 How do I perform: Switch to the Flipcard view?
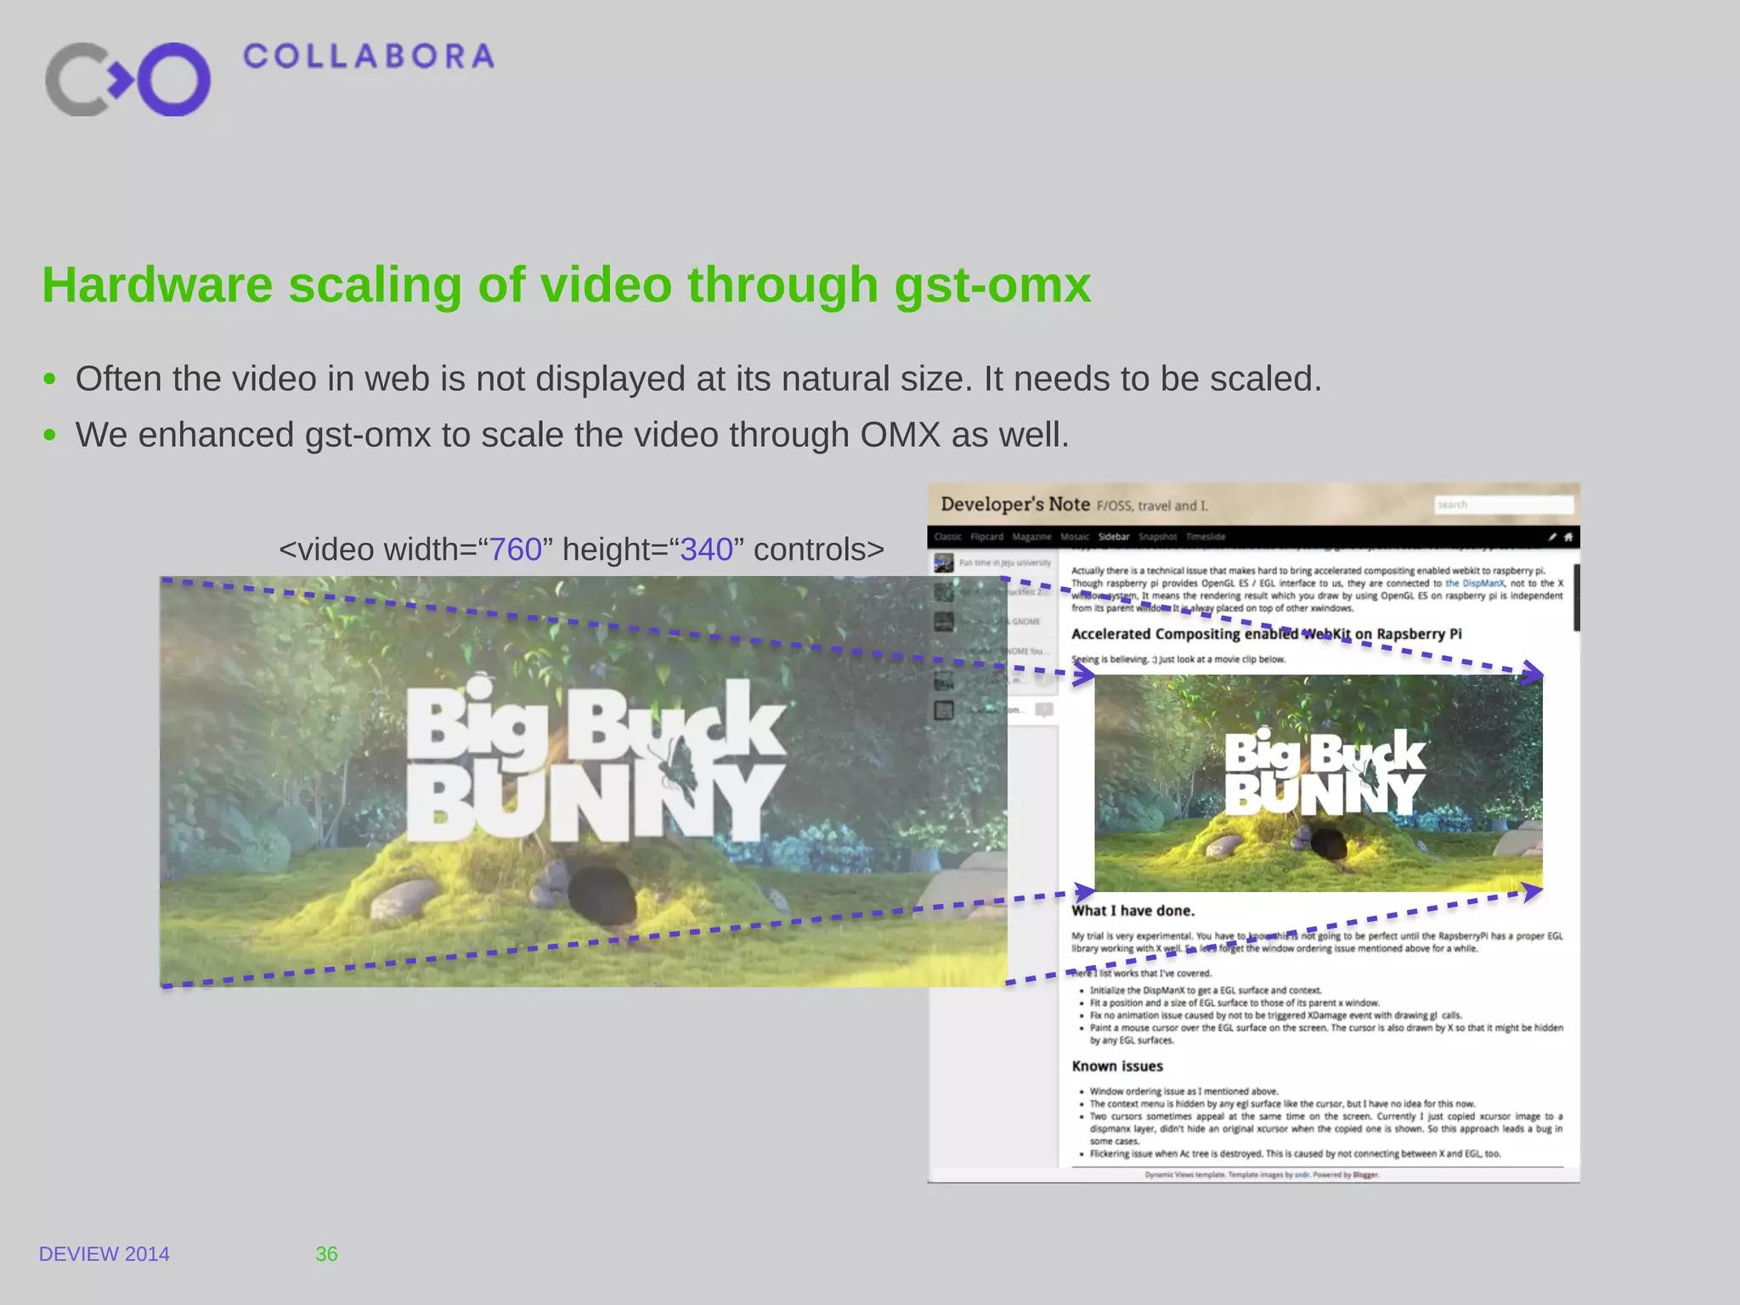click(986, 537)
